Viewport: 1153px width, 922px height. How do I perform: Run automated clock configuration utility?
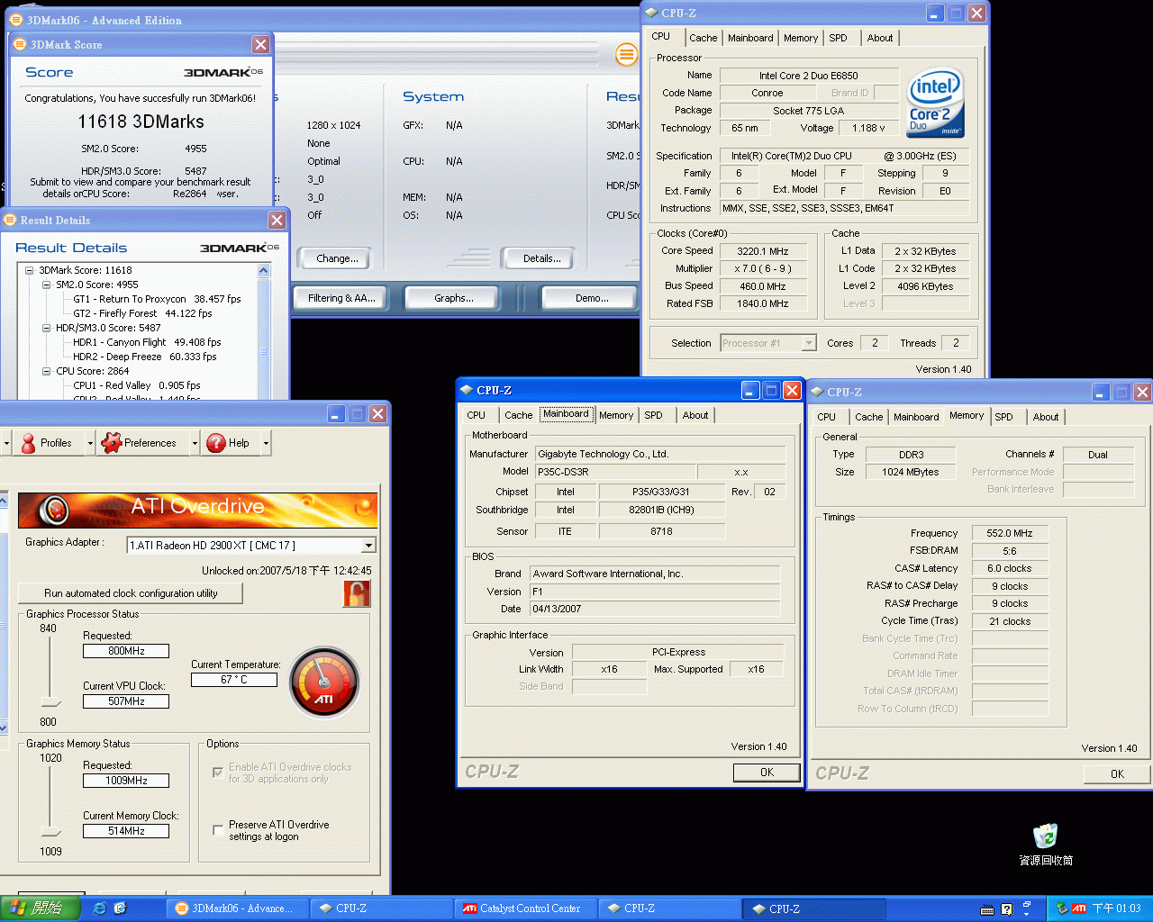pyautogui.click(x=131, y=593)
